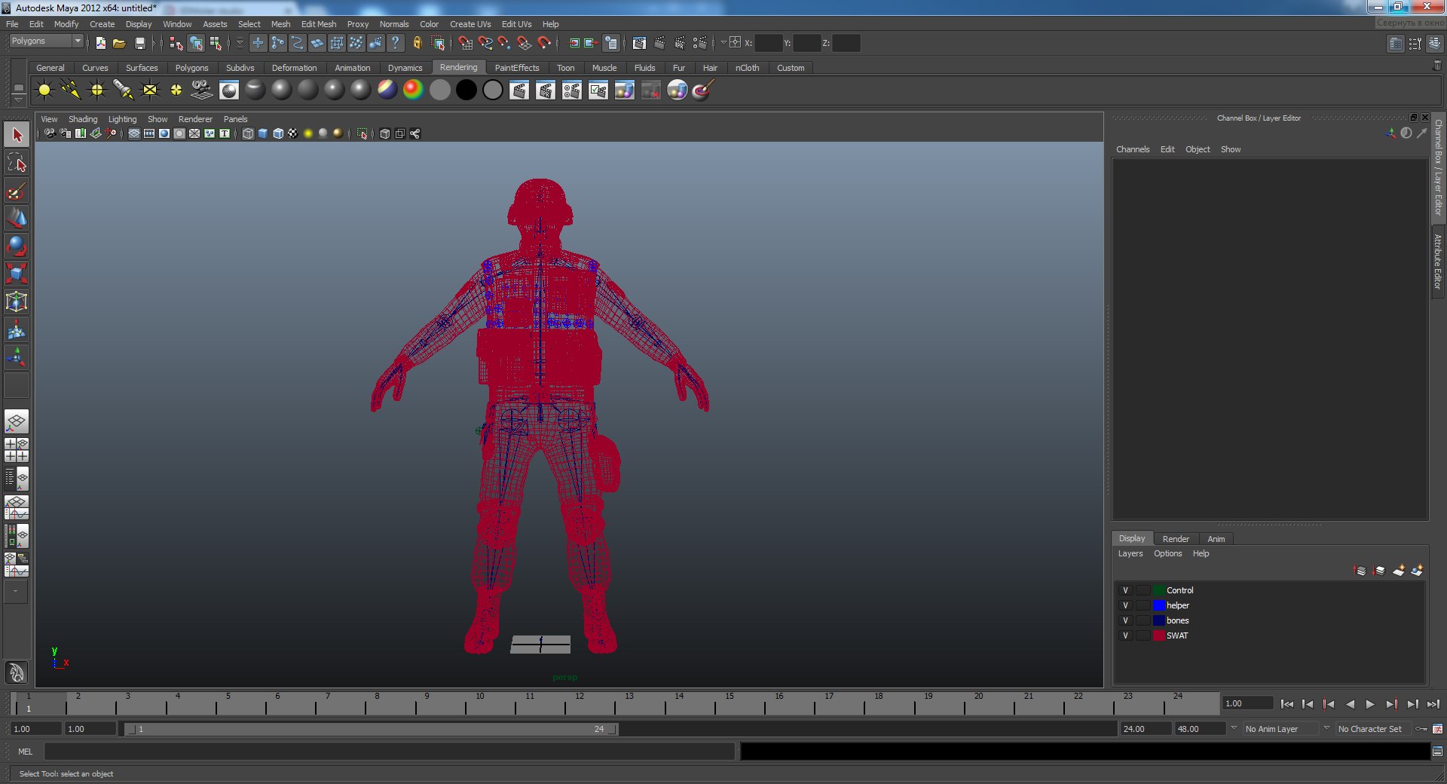Toggle the film gate icon in panel toolbar
Image resolution: width=1447 pixels, height=784 pixels.
pyautogui.click(x=149, y=133)
